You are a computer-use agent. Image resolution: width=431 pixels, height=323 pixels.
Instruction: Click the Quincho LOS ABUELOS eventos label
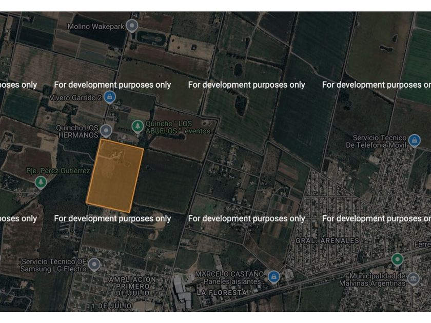click(x=180, y=128)
